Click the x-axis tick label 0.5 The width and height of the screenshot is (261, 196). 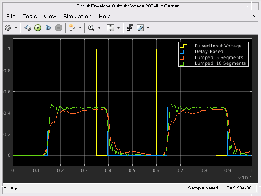point(132,171)
